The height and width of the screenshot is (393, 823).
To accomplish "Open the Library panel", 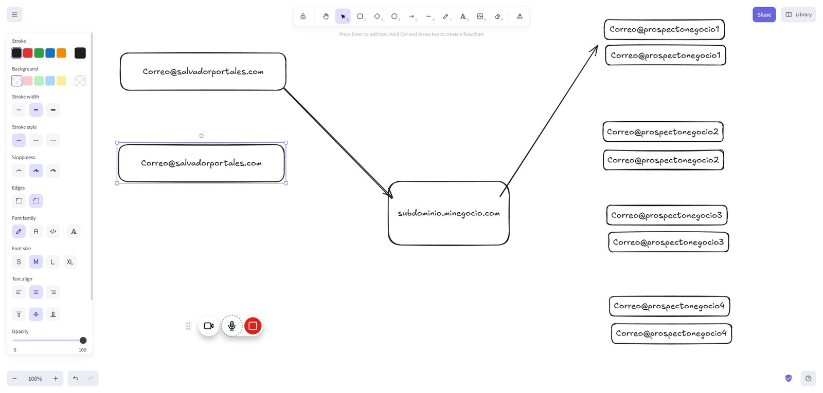I will [798, 14].
